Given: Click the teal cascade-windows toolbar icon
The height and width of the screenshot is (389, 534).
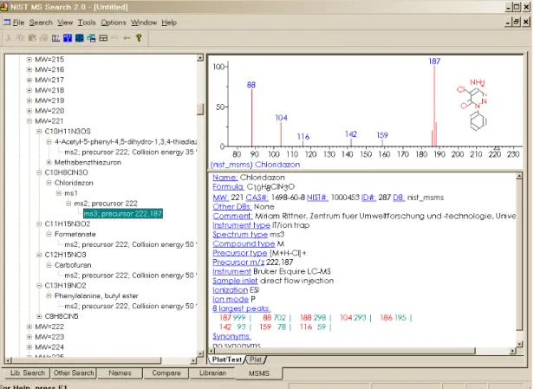Looking at the screenshot, I should coord(91,38).
